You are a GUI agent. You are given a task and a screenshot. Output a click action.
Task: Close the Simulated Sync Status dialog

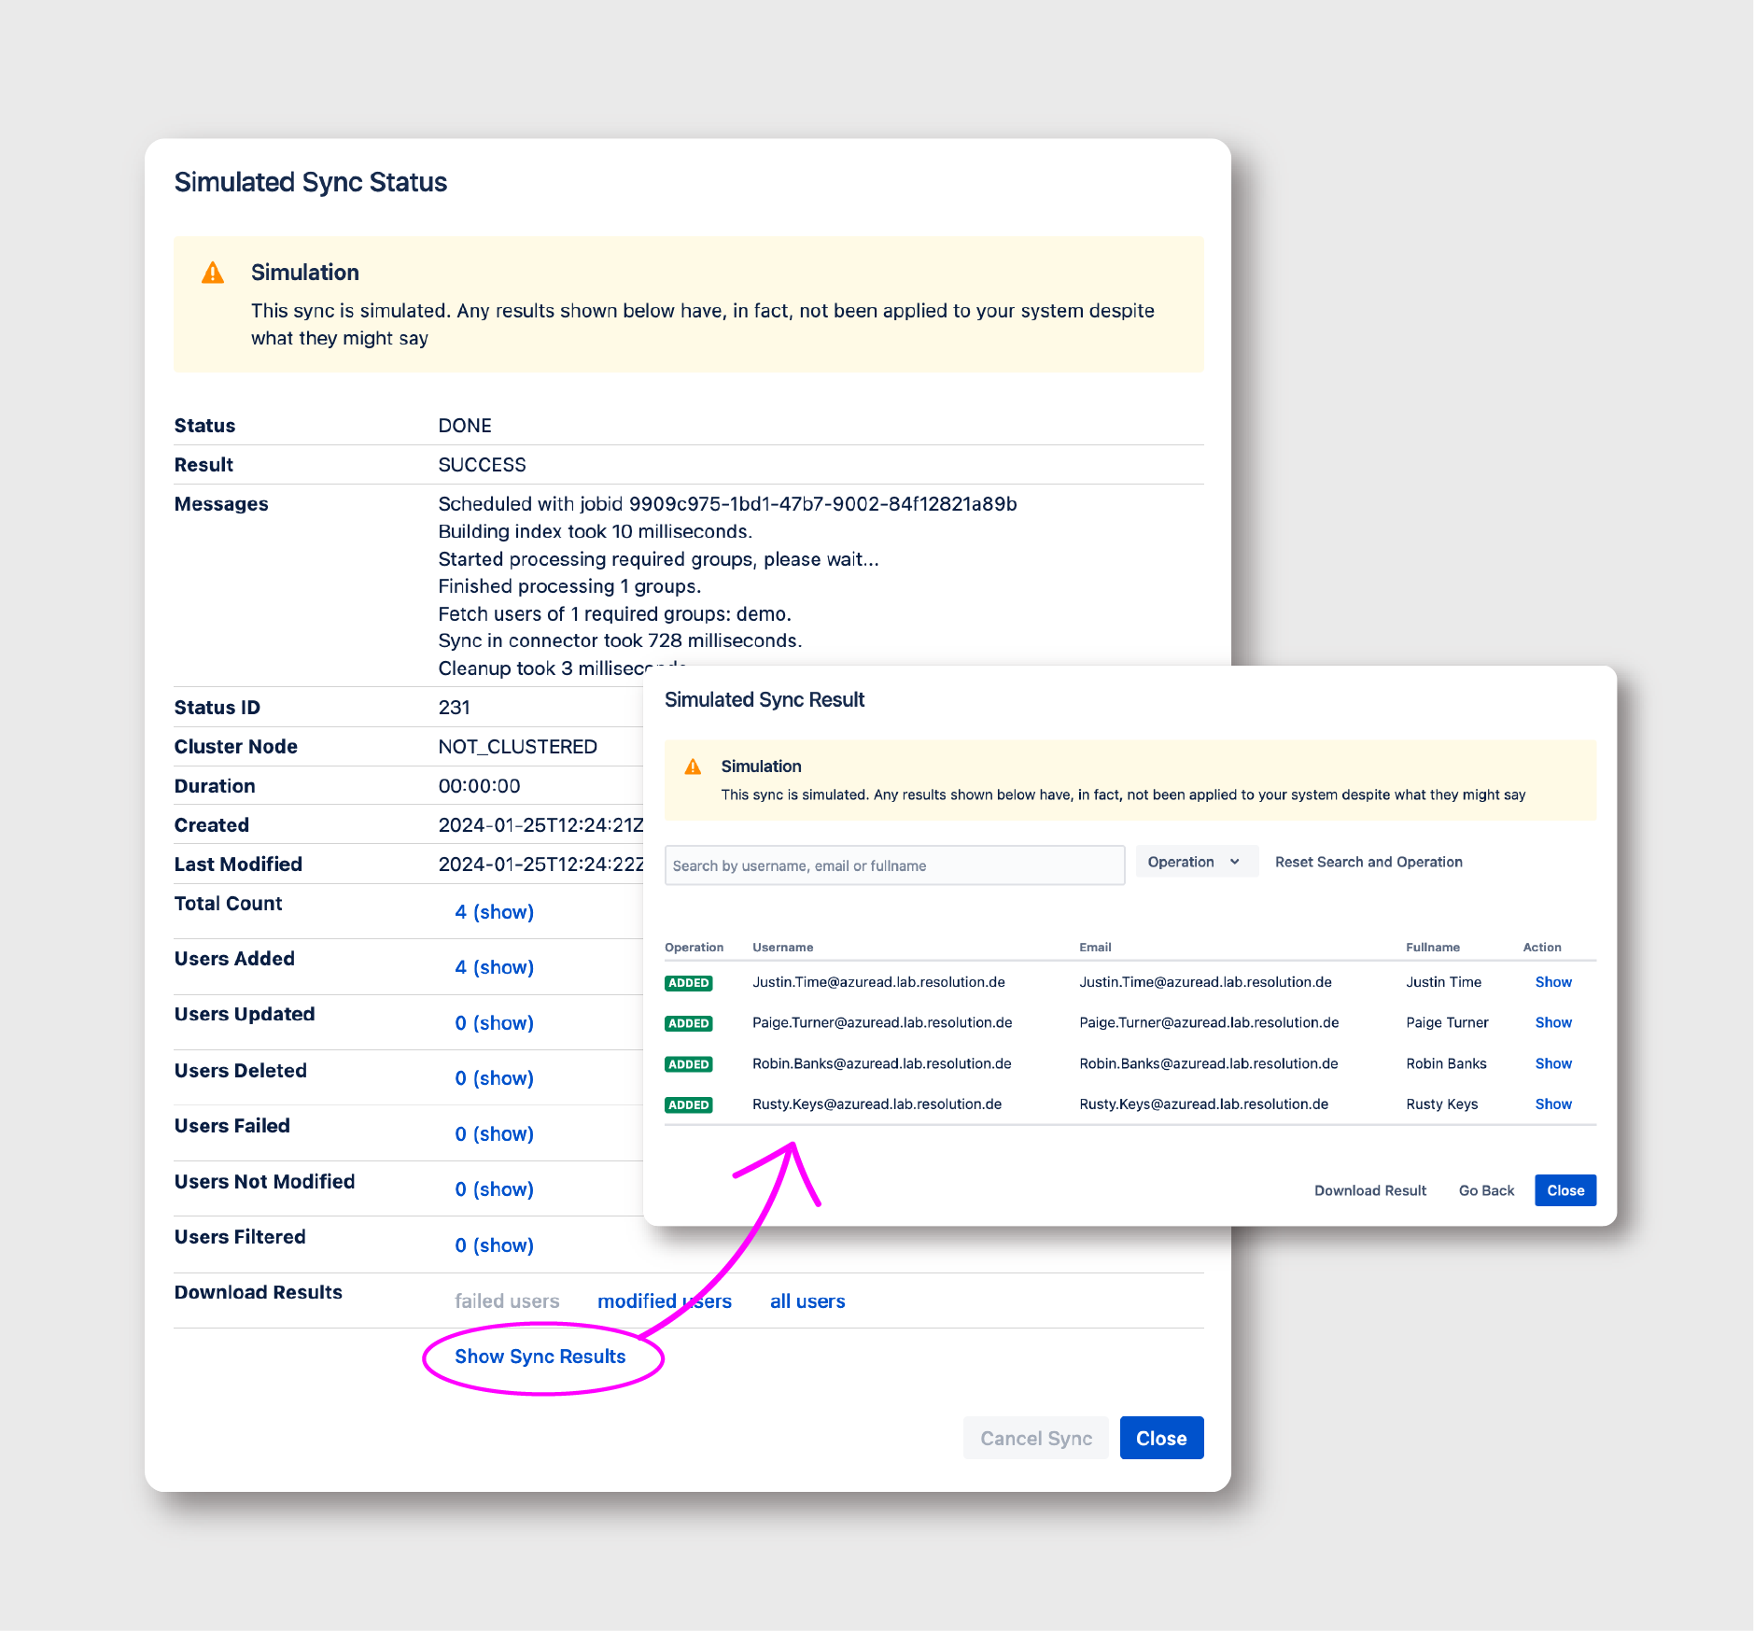1161,1438
